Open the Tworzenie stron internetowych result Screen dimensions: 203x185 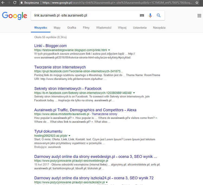60,67
